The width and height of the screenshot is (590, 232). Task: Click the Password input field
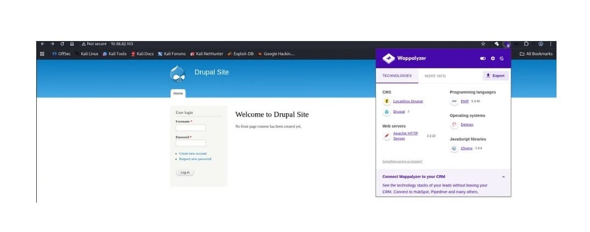tap(191, 143)
